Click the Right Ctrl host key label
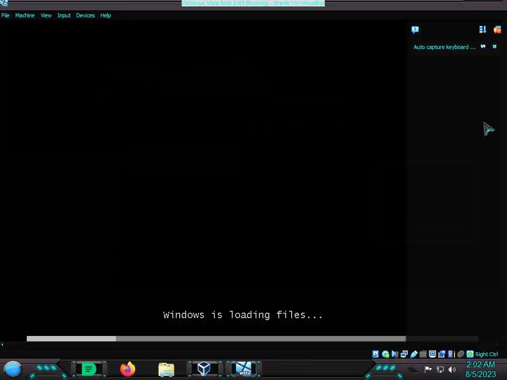Viewport: 507px width, 380px height. (x=487, y=354)
